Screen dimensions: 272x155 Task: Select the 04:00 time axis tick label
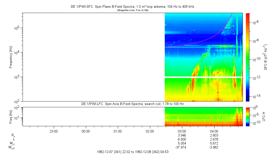(214, 131)
